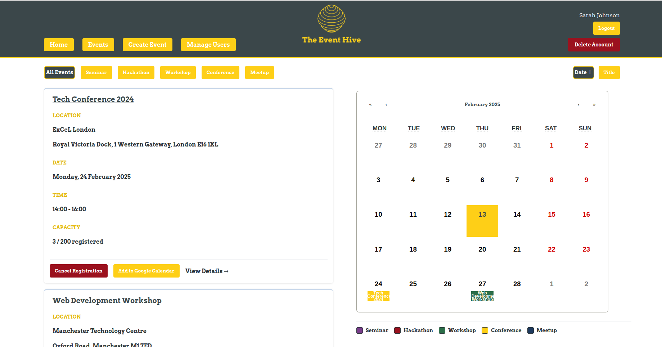Click SUN weekday header

coord(585,129)
